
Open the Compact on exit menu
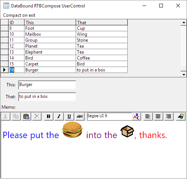click(19, 15)
